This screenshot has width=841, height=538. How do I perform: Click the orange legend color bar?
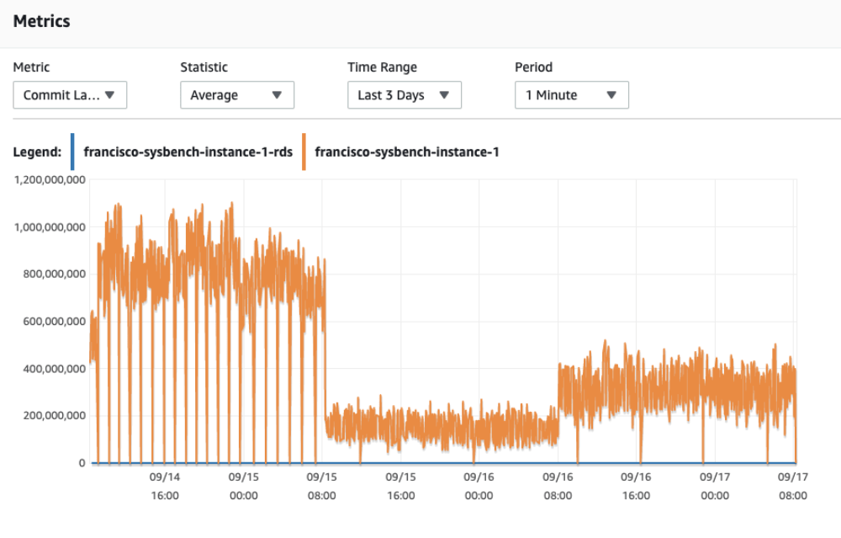pos(304,152)
